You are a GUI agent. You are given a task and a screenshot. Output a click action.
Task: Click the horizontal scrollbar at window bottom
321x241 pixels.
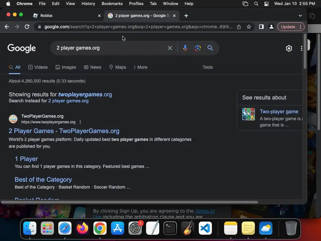[x=129, y=202]
